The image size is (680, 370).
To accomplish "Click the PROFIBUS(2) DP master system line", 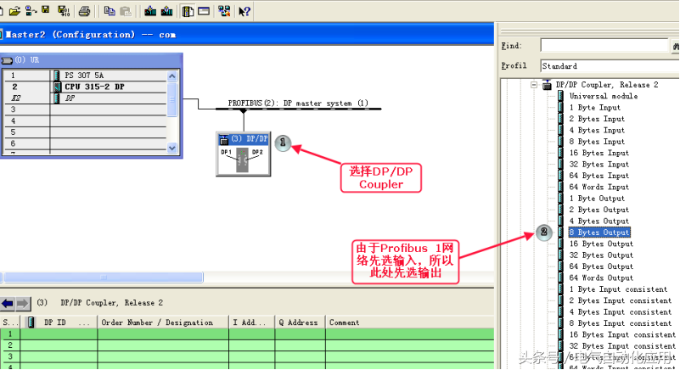I will [x=297, y=108].
